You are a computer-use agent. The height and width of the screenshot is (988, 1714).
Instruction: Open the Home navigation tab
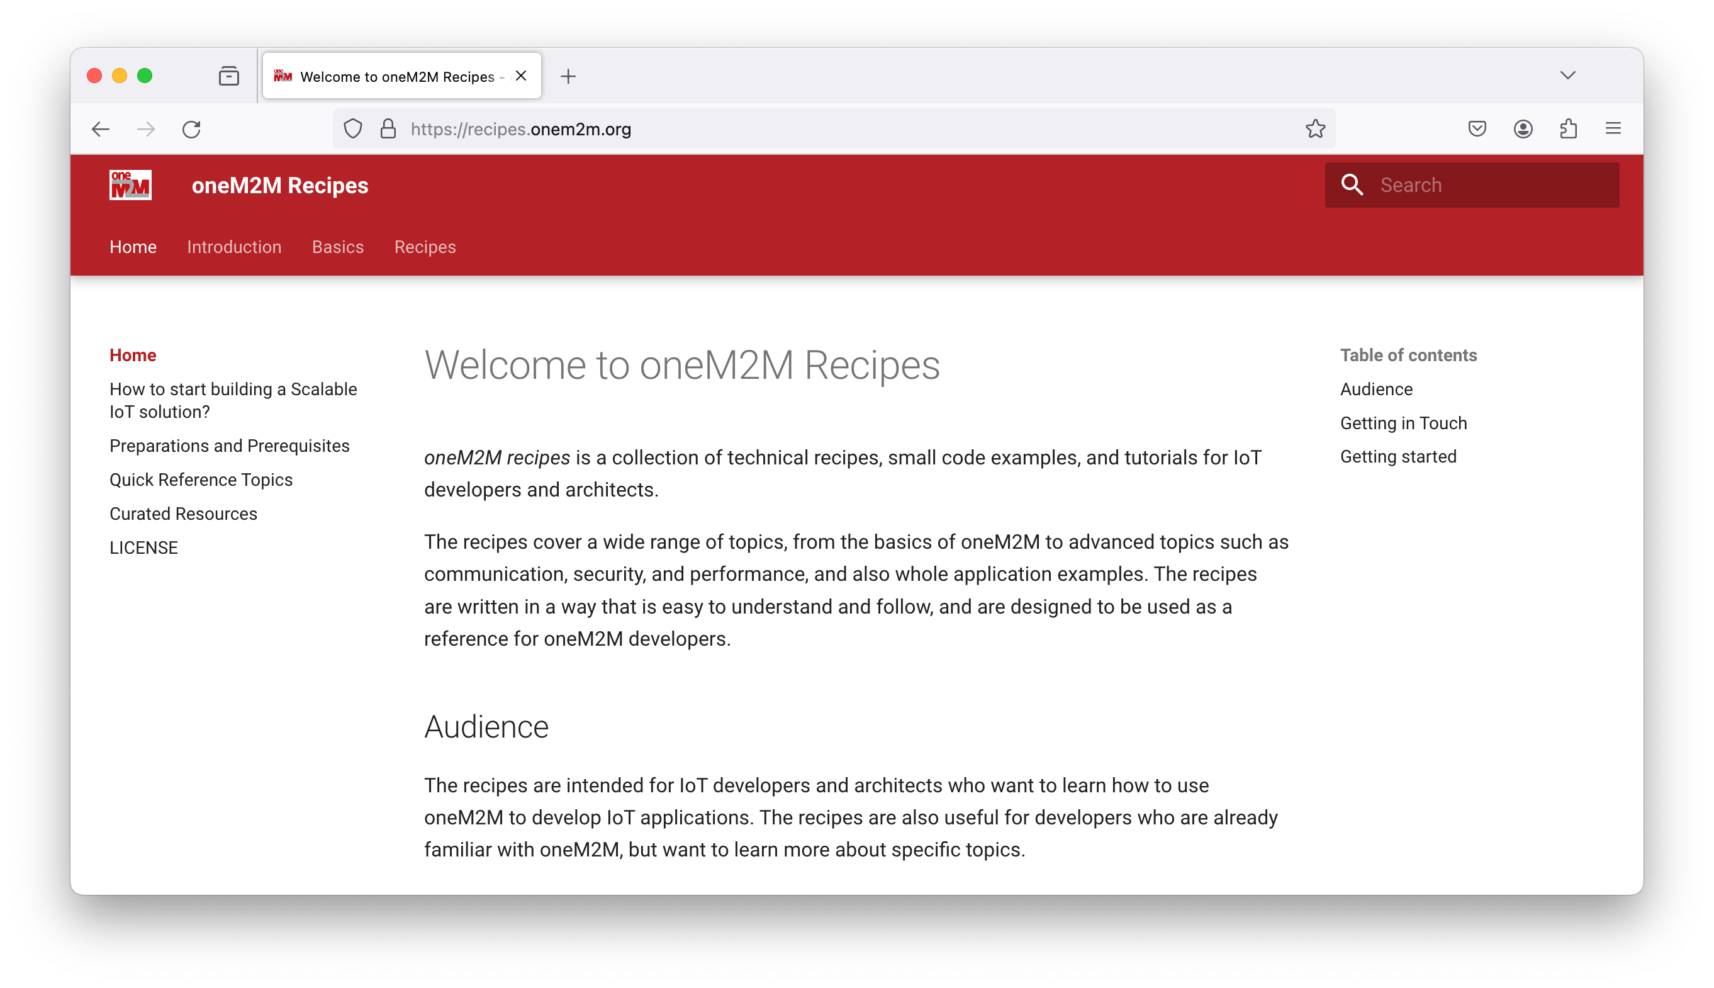(133, 247)
